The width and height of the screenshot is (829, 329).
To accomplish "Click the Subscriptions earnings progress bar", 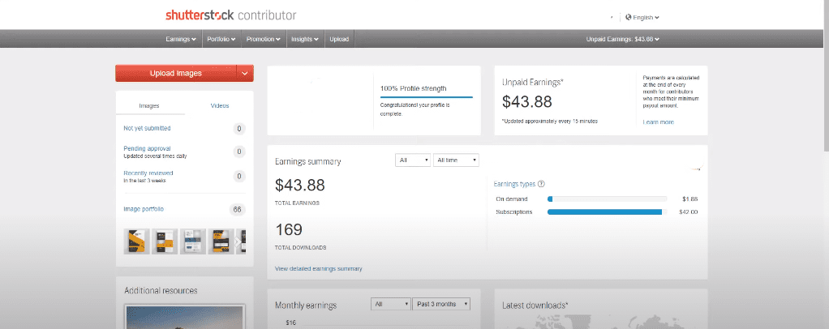I will click(x=606, y=211).
